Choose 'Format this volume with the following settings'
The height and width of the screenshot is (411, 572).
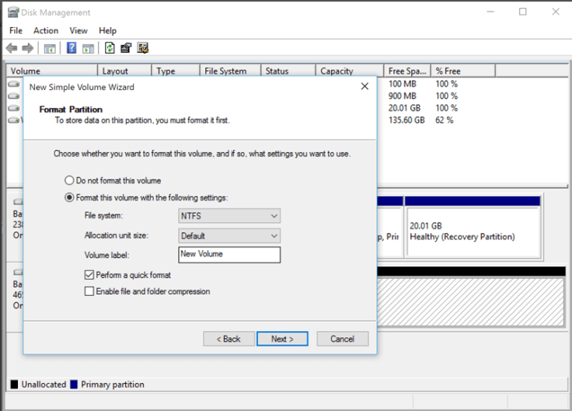point(70,198)
